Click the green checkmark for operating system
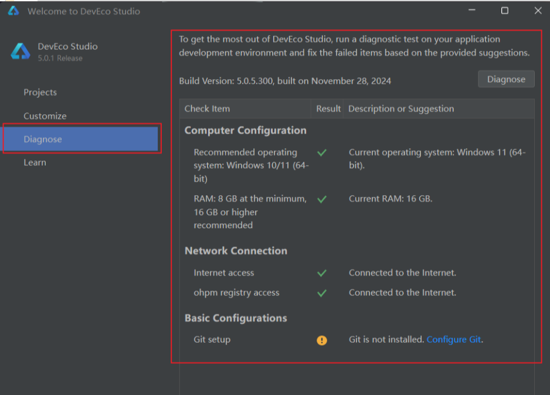This screenshot has width=550, height=395. tap(321, 152)
